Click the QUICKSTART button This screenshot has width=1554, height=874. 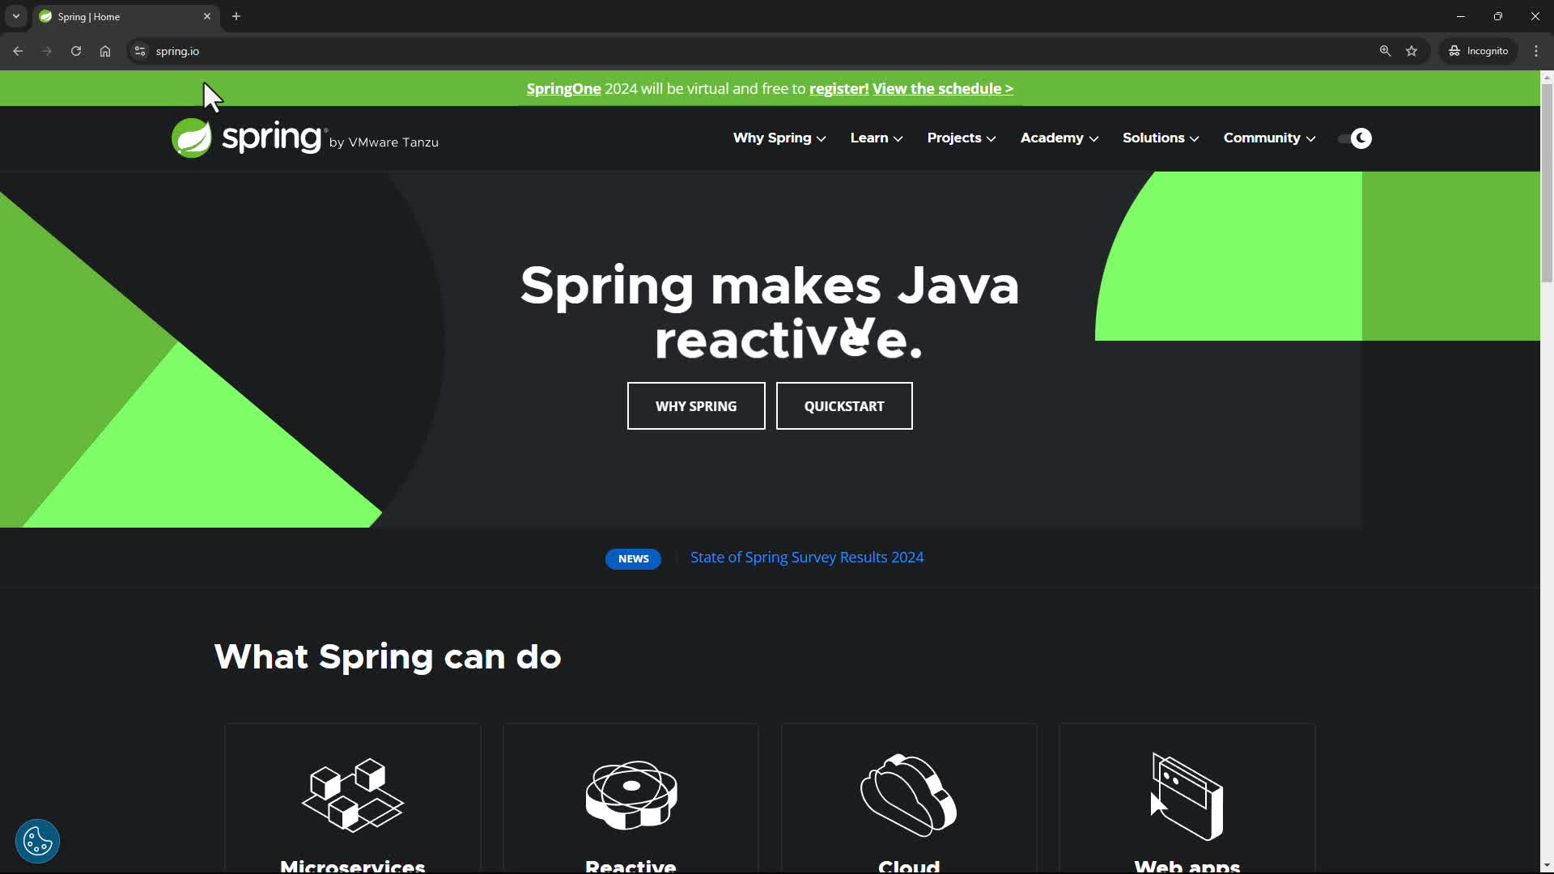[x=844, y=406]
